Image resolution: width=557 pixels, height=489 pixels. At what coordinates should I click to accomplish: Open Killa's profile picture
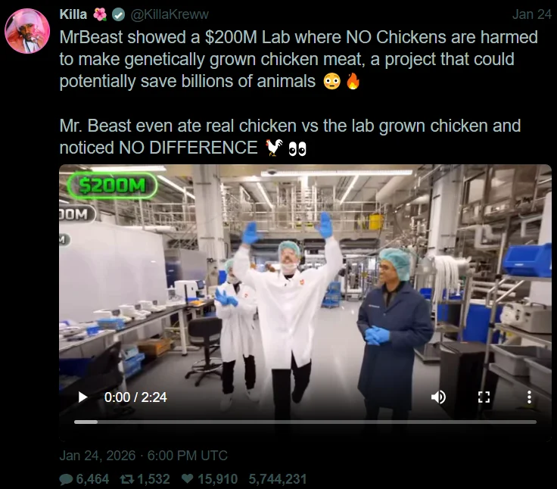[x=27, y=31]
